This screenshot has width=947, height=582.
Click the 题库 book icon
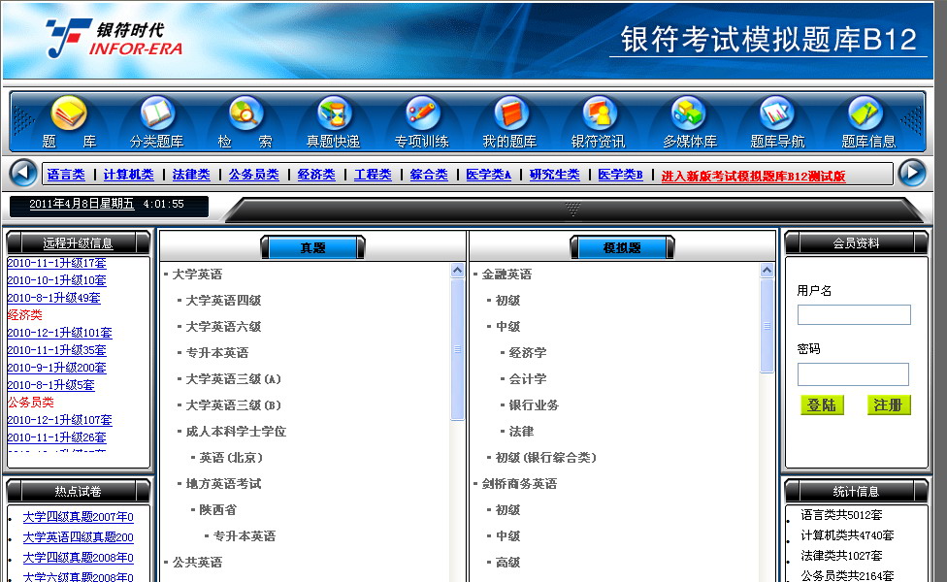69,114
